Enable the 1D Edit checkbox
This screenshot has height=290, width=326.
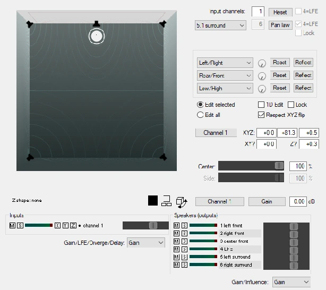click(x=261, y=105)
